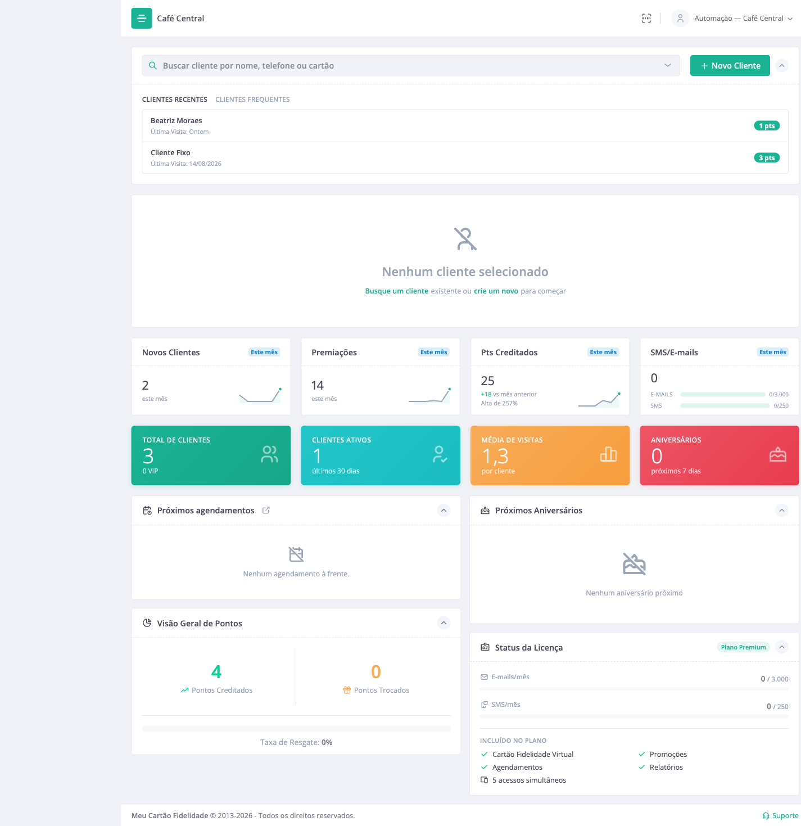Click the cake icon beside Próximos Aniversários
The height and width of the screenshot is (826, 801).
pyautogui.click(x=485, y=511)
